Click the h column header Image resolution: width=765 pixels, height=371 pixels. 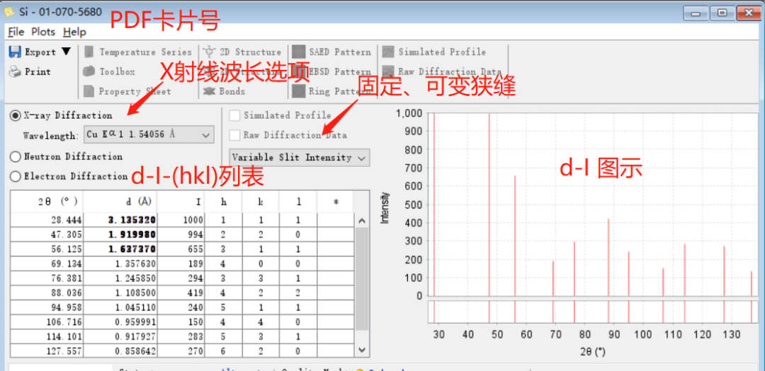(223, 201)
